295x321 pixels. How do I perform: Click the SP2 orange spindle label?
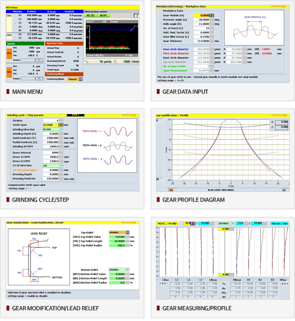click(9, 72)
